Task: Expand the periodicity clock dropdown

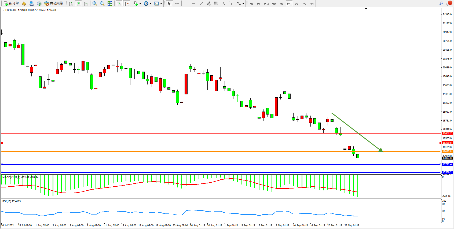Action: (x=151, y=4)
